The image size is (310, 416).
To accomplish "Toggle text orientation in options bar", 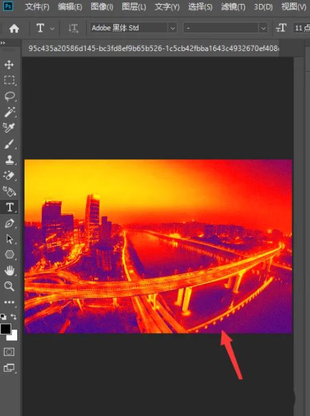I will click(x=73, y=28).
